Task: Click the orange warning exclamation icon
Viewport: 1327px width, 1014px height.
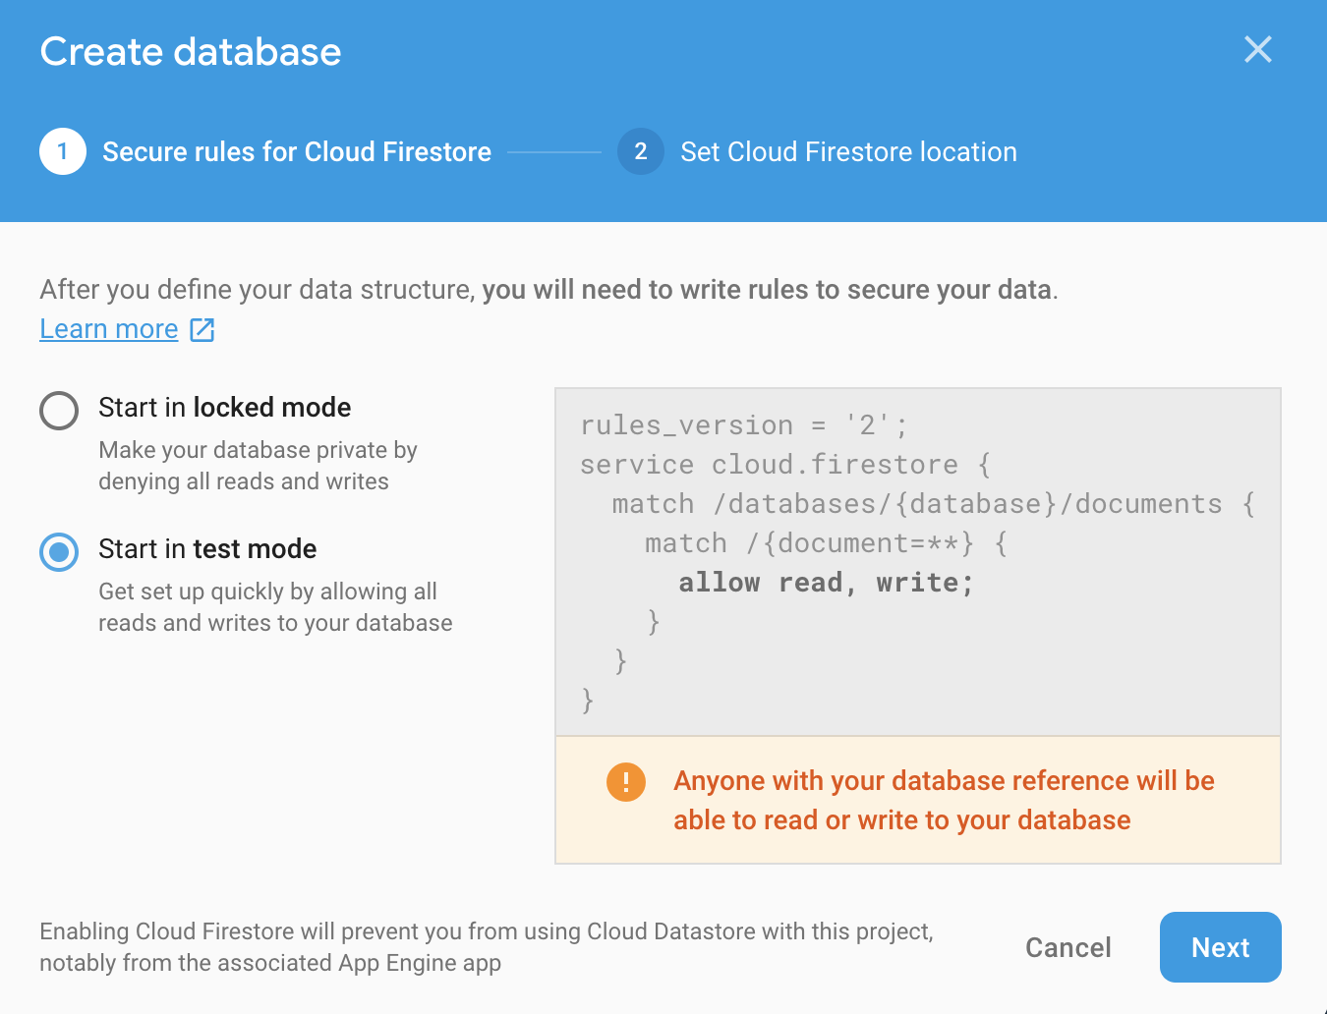Action: click(x=626, y=782)
